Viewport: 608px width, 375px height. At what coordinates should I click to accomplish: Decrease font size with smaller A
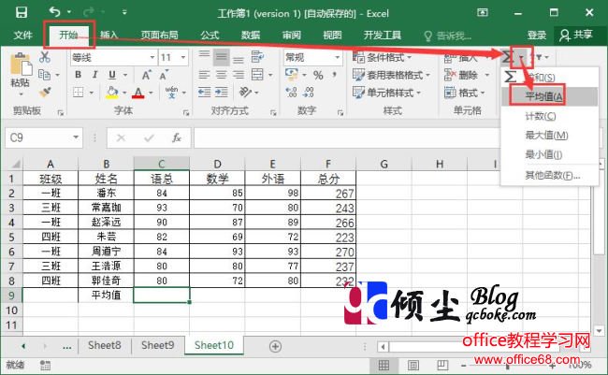click(164, 75)
